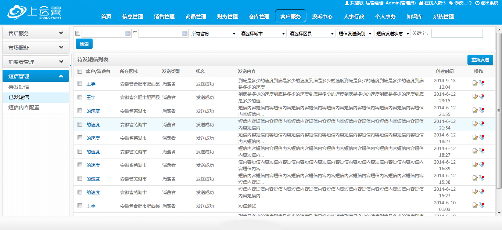
Task: Open customer 的速度 in the 21:55 row
Action: [x=93, y=111]
